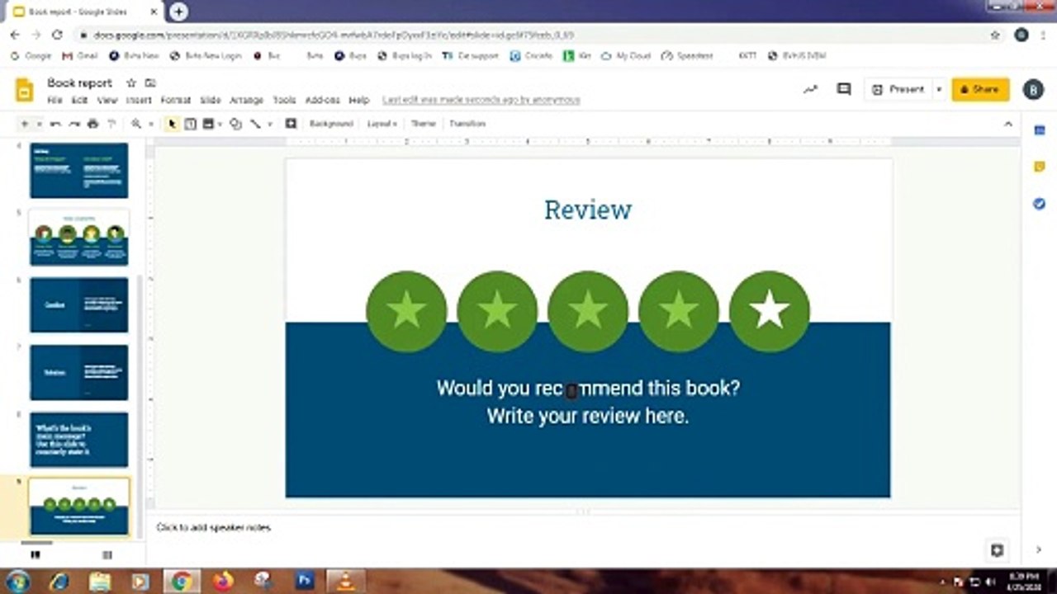
Task: Undo the last action
Action: pos(56,124)
